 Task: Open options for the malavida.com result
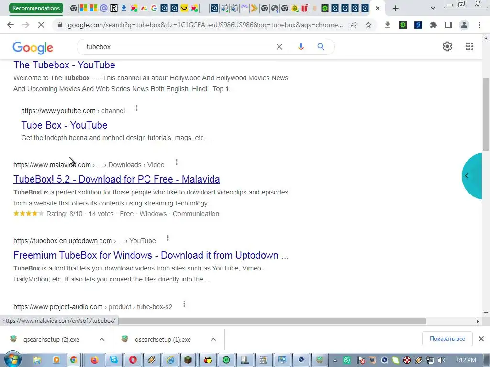[177, 162]
